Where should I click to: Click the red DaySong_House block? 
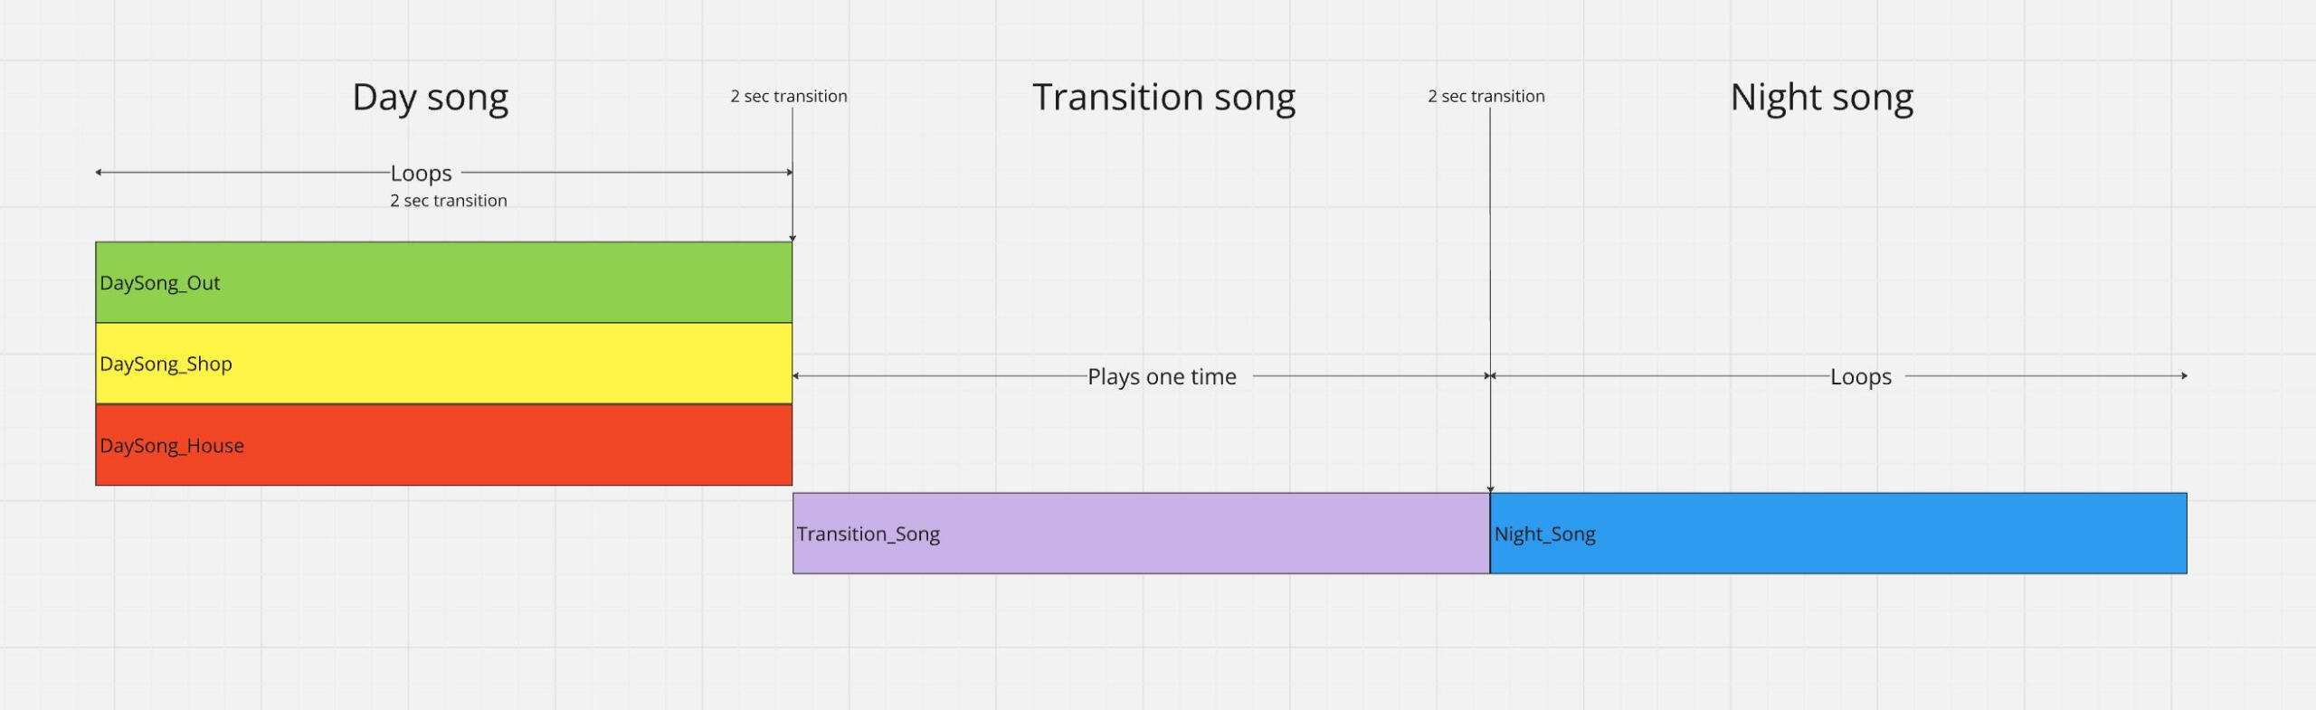[x=443, y=445]
